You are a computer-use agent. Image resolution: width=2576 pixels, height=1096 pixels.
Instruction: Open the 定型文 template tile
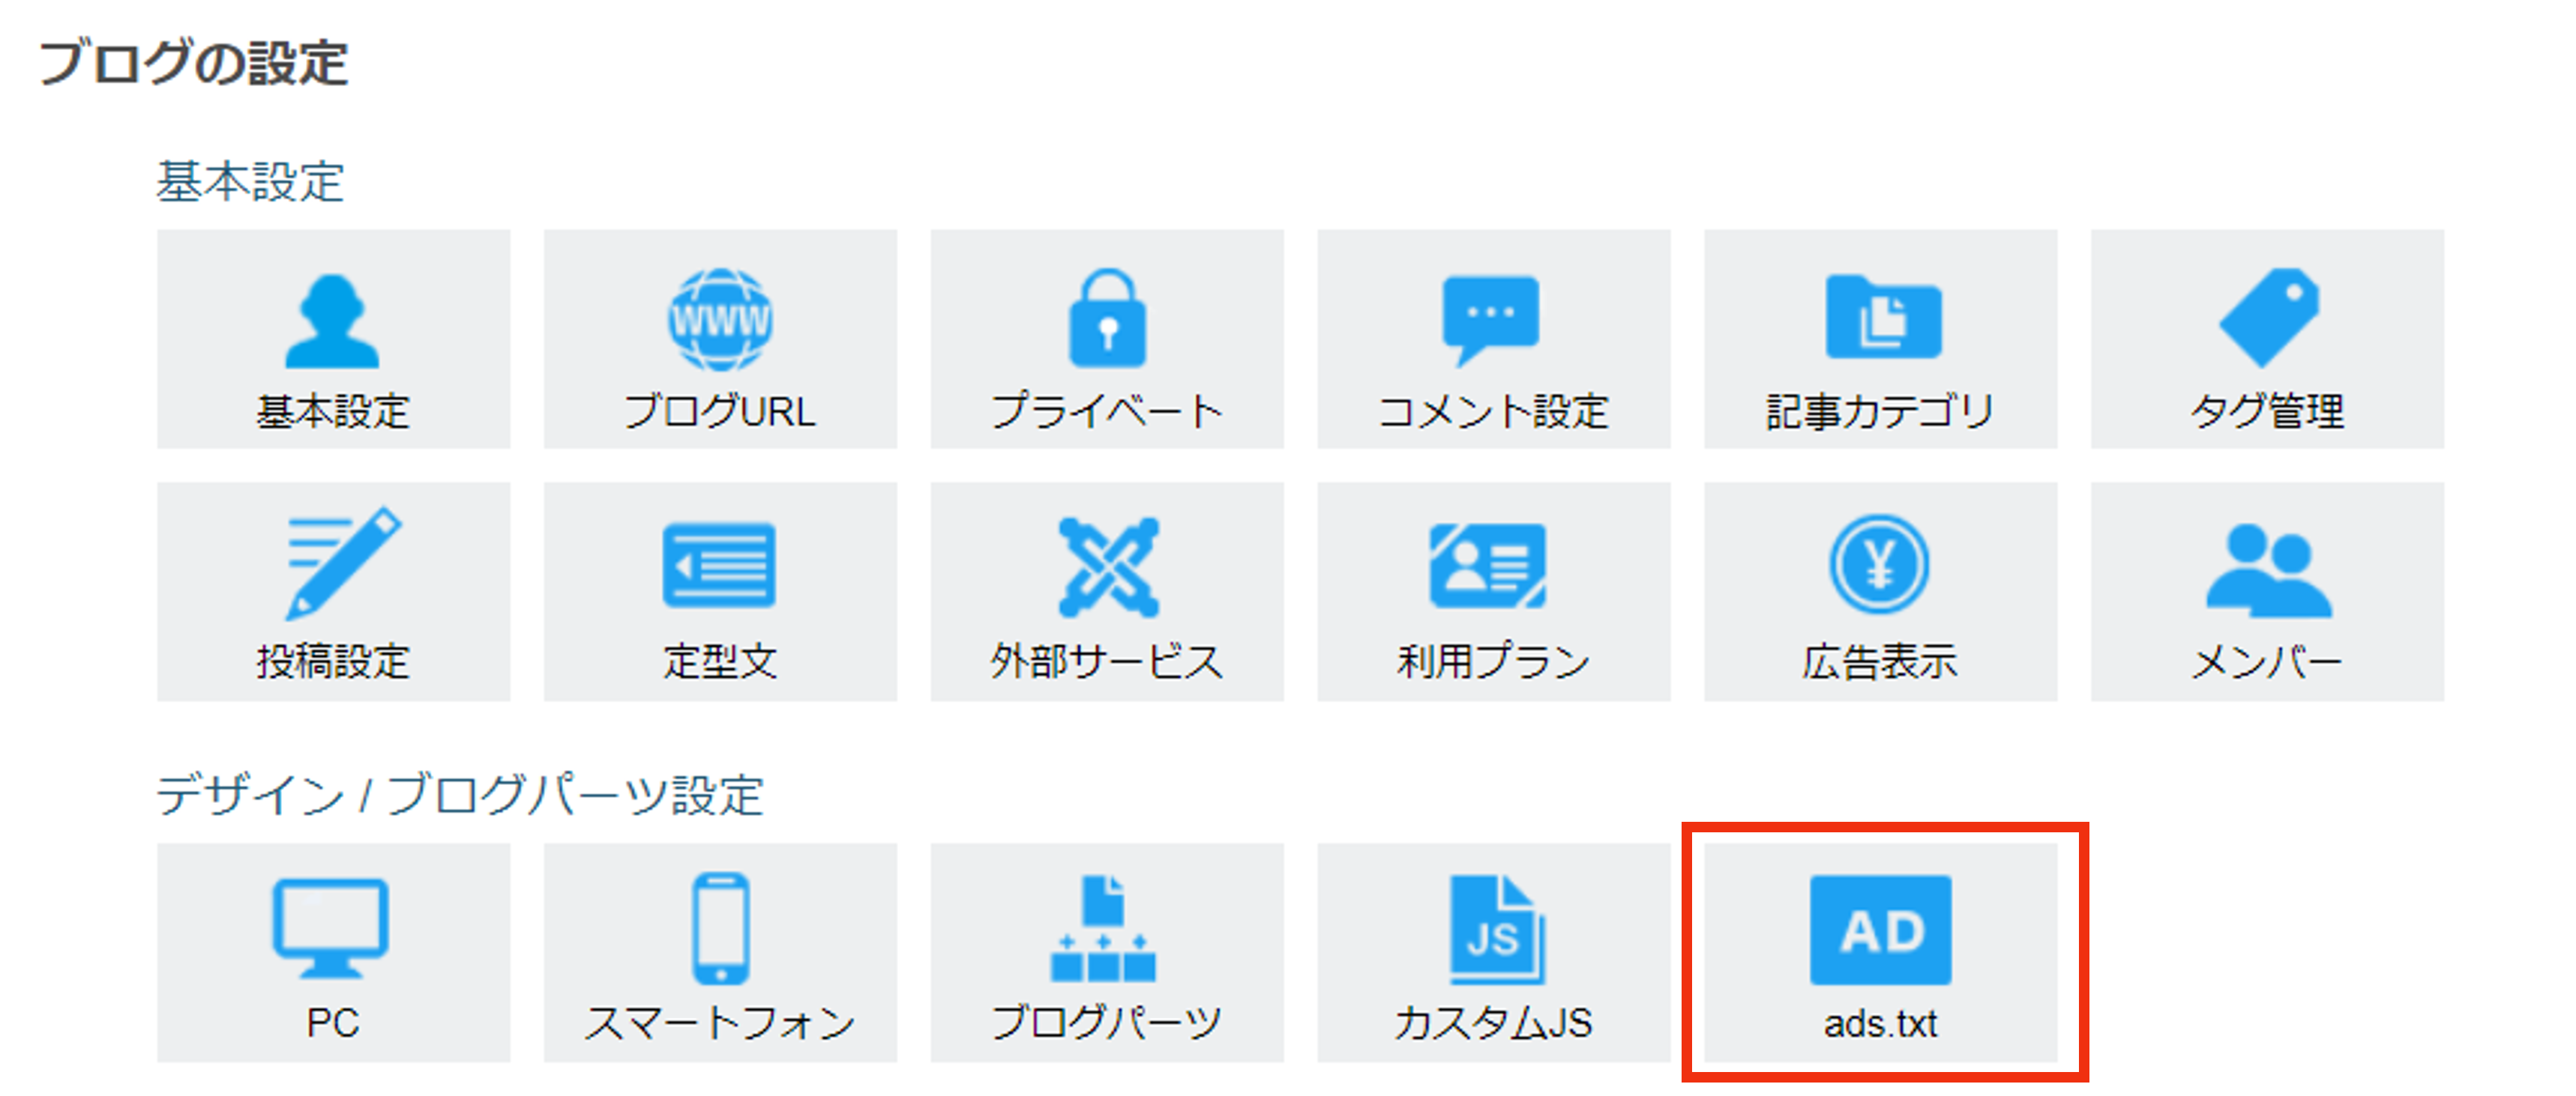[720, 592]
